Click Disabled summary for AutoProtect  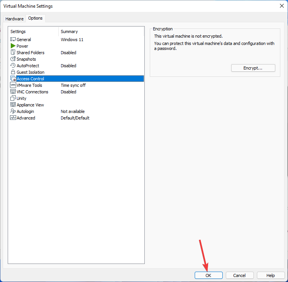point(68,66)
